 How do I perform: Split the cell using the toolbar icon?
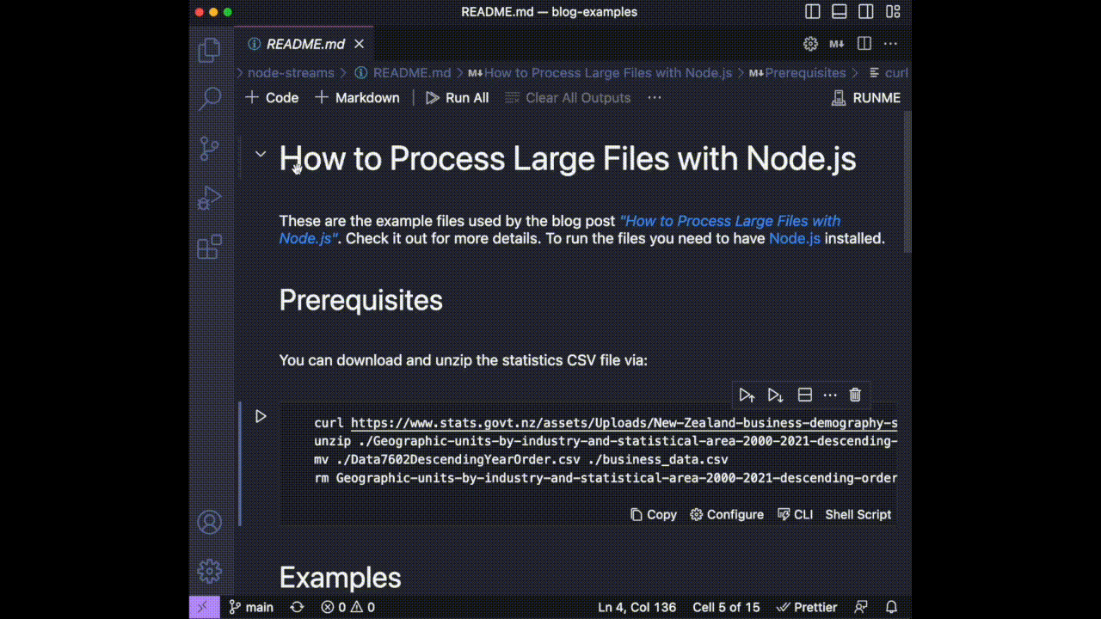pyautogui.click(x=805, y=395)
